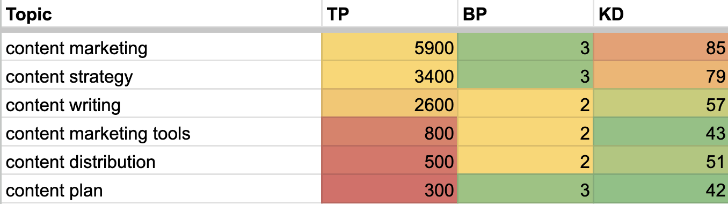Click the content marketing tools topic cell
Image resolution: width=728 pixels, height=204 pixels.
pos(161,133)
